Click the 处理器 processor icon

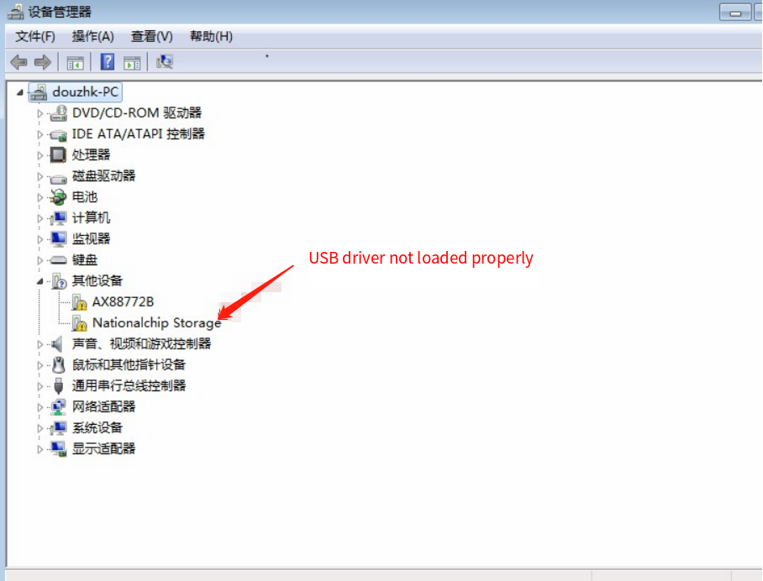(58, 155)
